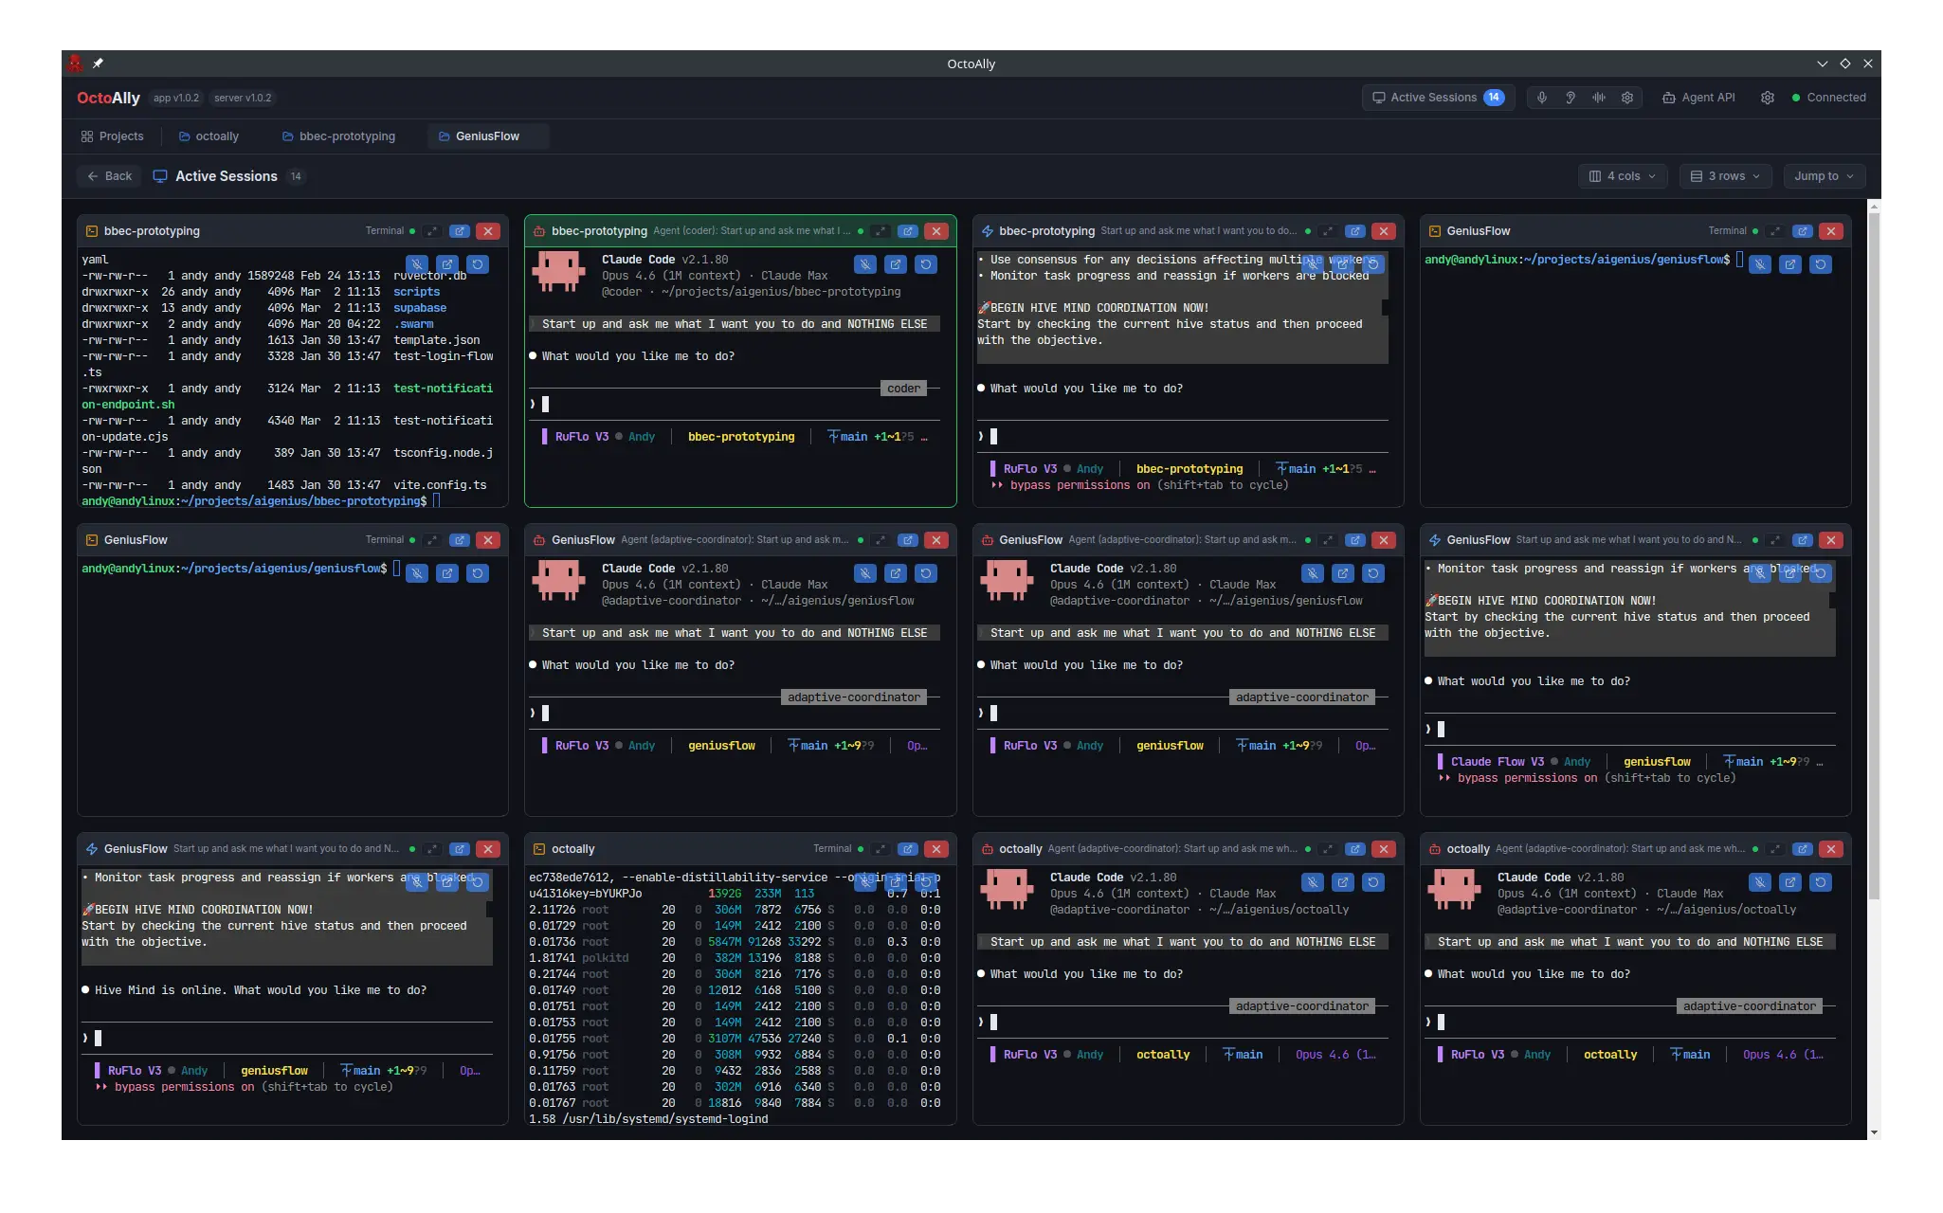Close the octoally terminal session card
The width and height of the screenshot is (1943, 1213).
[936, 849]
